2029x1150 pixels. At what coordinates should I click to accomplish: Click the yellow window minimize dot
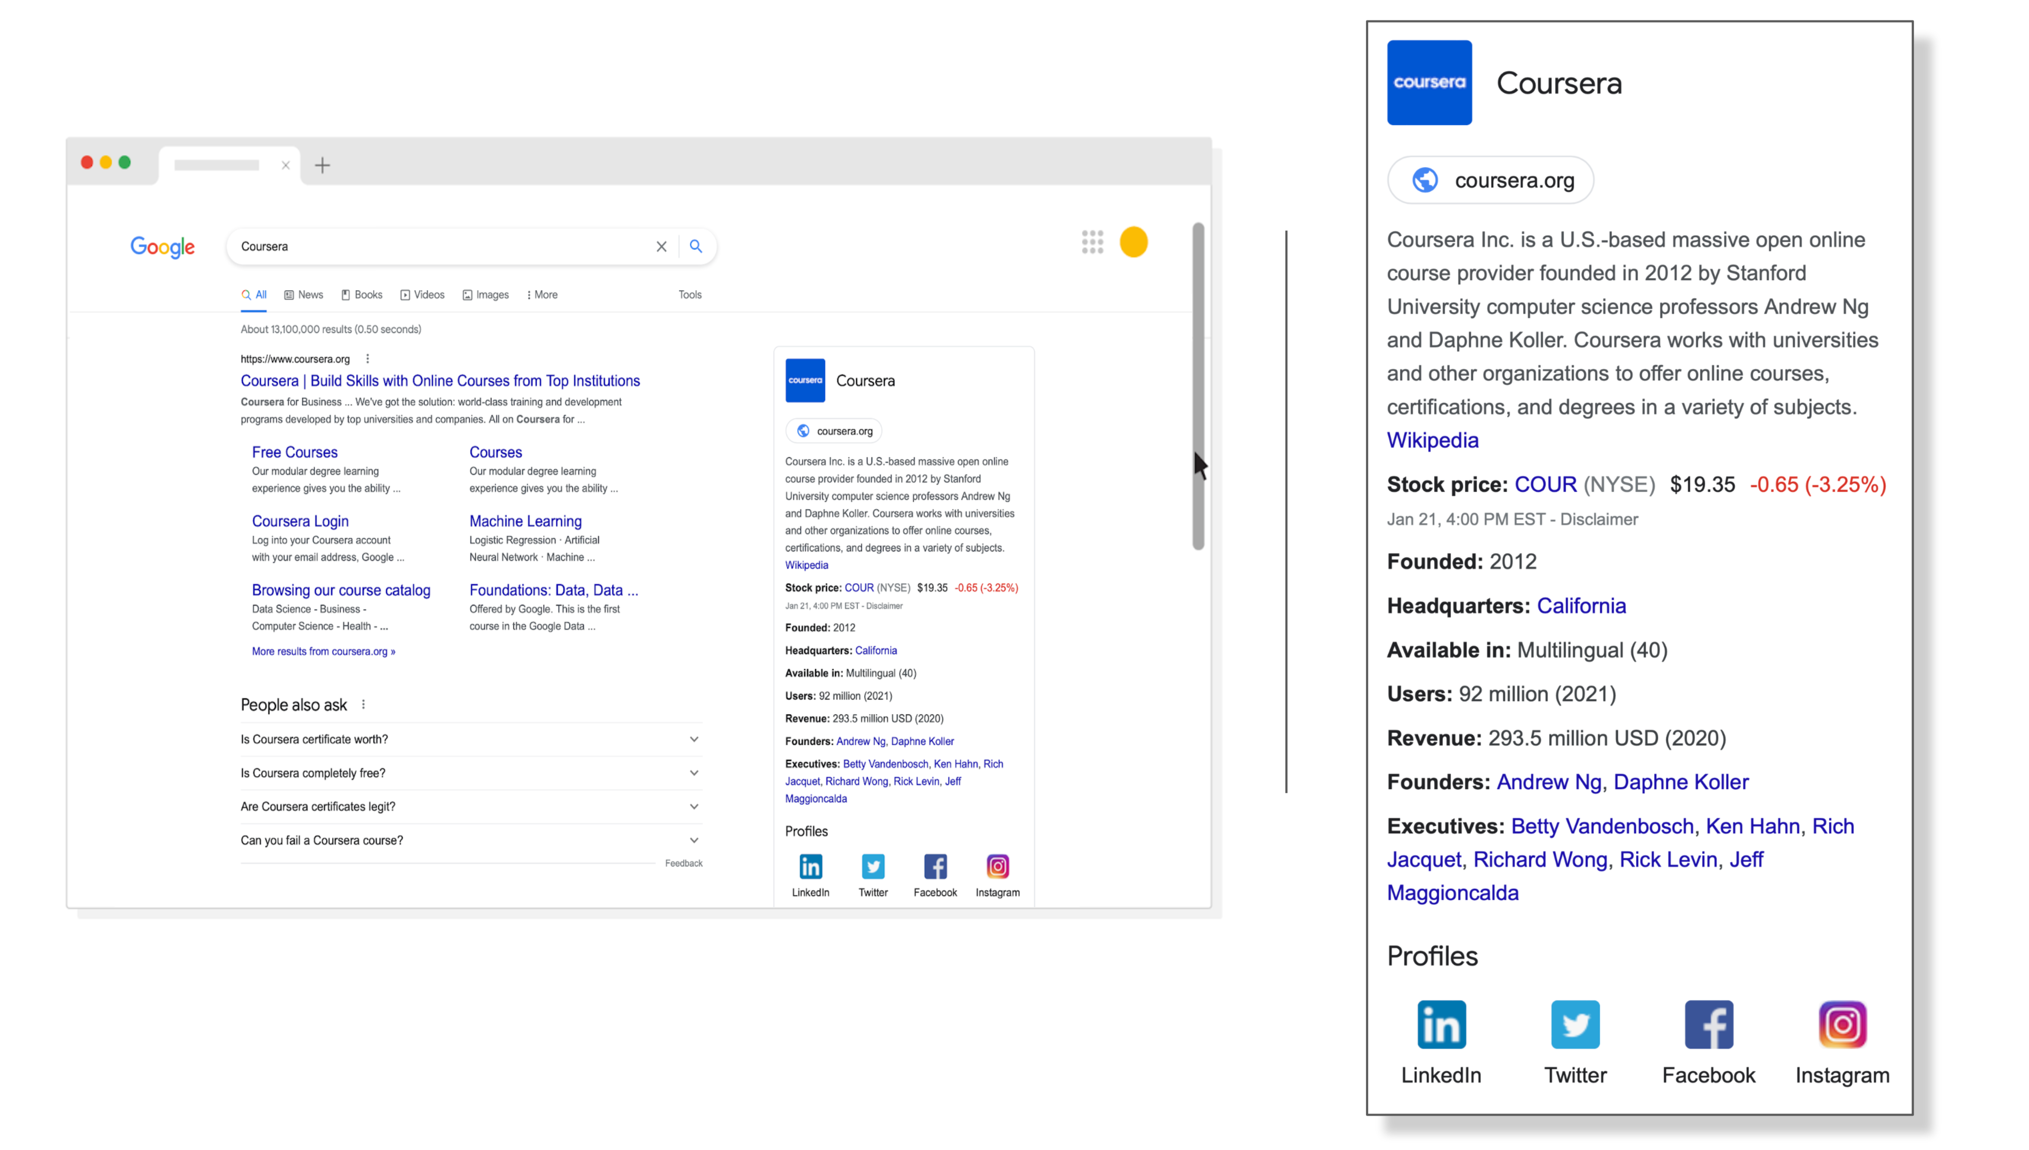(x=106, y=162)
